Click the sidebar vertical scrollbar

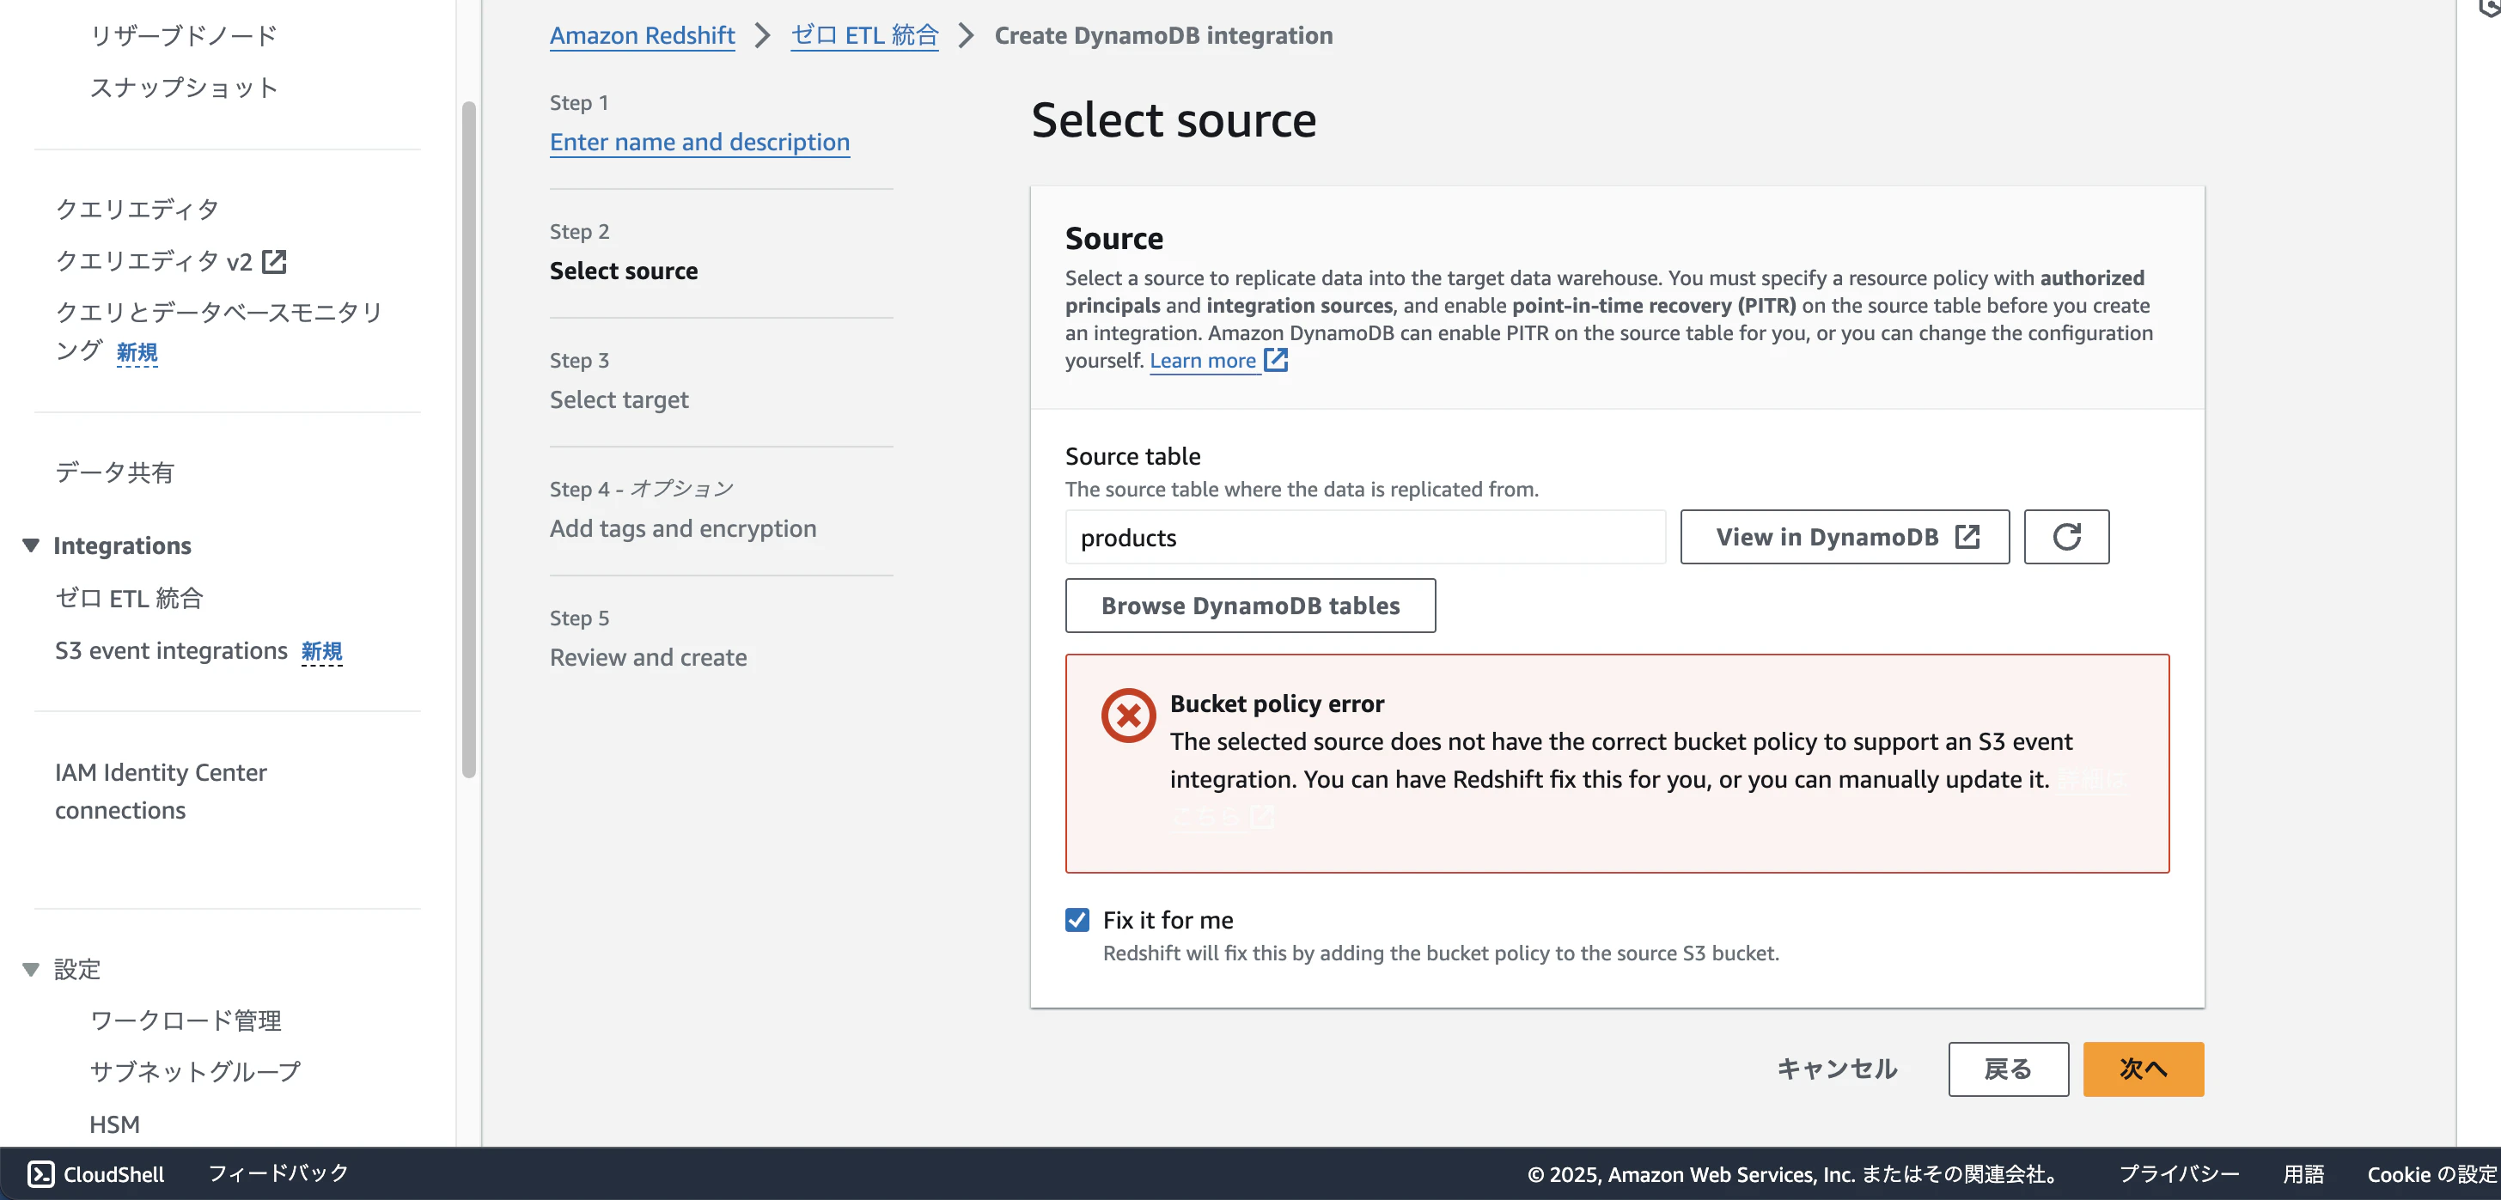tap(469, 437)
